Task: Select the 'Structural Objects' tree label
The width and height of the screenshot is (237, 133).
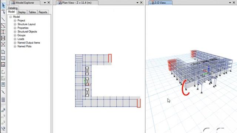Action: click(27, 32)
